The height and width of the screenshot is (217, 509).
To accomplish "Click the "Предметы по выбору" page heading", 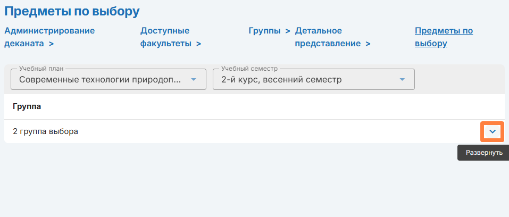I will 72,11.
